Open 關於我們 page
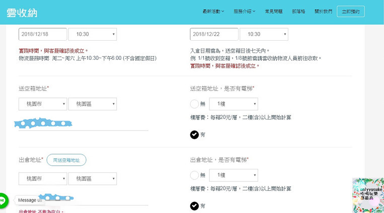 (x=323, y=11)
